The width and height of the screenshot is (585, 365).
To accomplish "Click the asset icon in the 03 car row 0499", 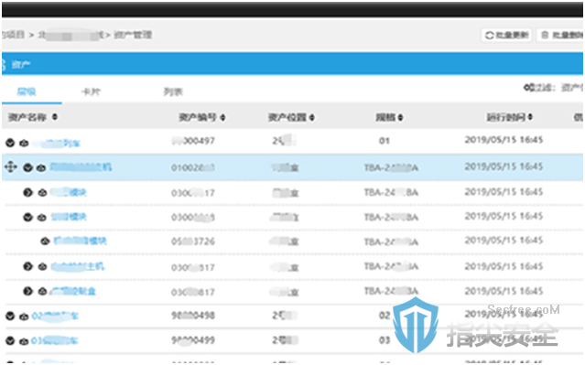I will click(x=24, y=341).
